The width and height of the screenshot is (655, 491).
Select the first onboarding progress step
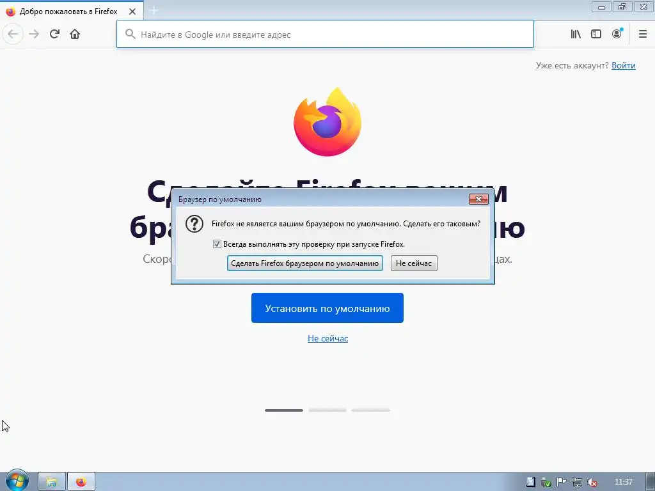click(x=284, y=410)
